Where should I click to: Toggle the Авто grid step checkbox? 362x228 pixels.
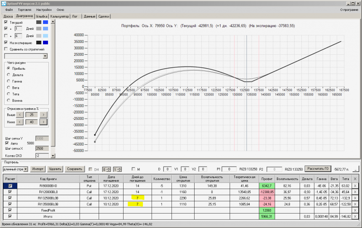7,143
